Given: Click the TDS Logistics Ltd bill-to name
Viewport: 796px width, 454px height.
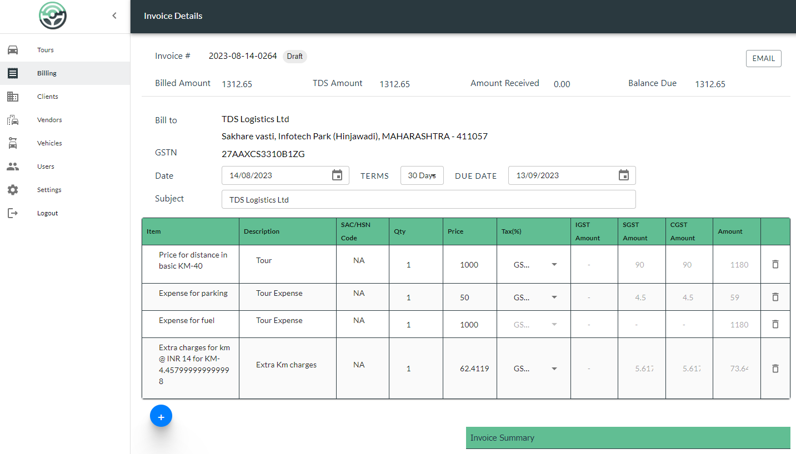Looking at the screenshot, I should click(x=256, y=119).
